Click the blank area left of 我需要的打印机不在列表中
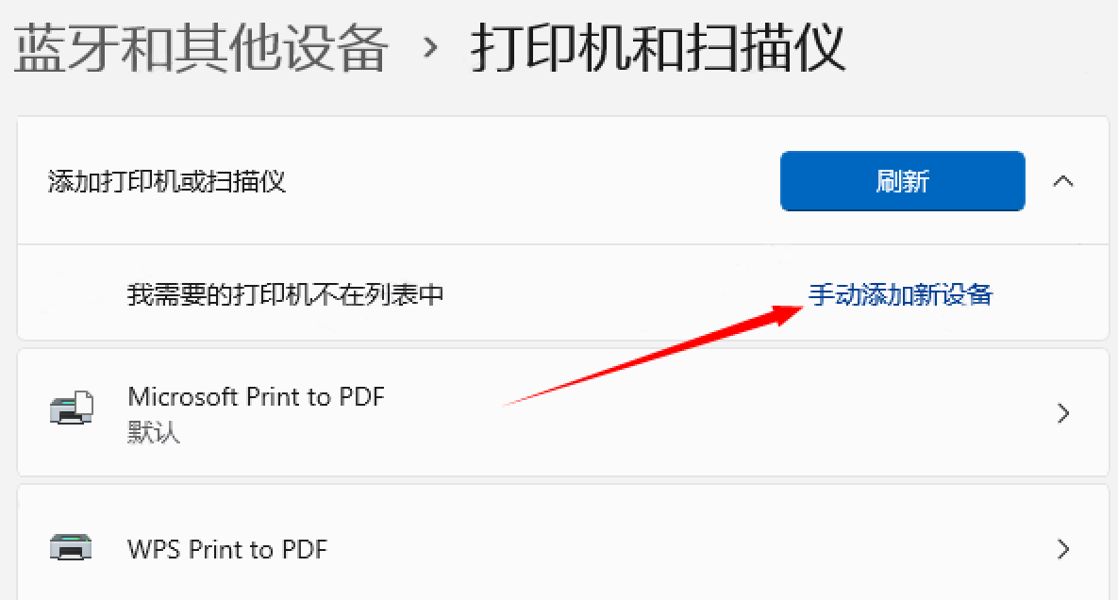The height and width of the screenshot is (600, 1118). click(x=72, y=294)
